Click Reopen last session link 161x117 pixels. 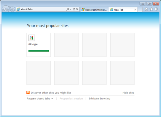point(71,98)
